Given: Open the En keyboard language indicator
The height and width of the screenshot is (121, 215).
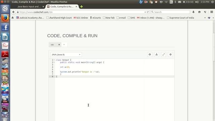Looking at the screenshot, I should tap(171, 2).
